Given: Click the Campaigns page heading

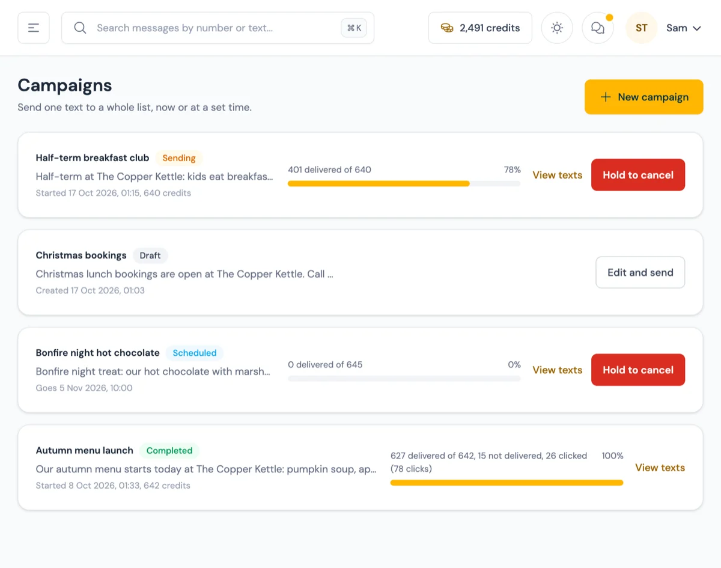Looking at the screenshot, I should tap(65, 85).
